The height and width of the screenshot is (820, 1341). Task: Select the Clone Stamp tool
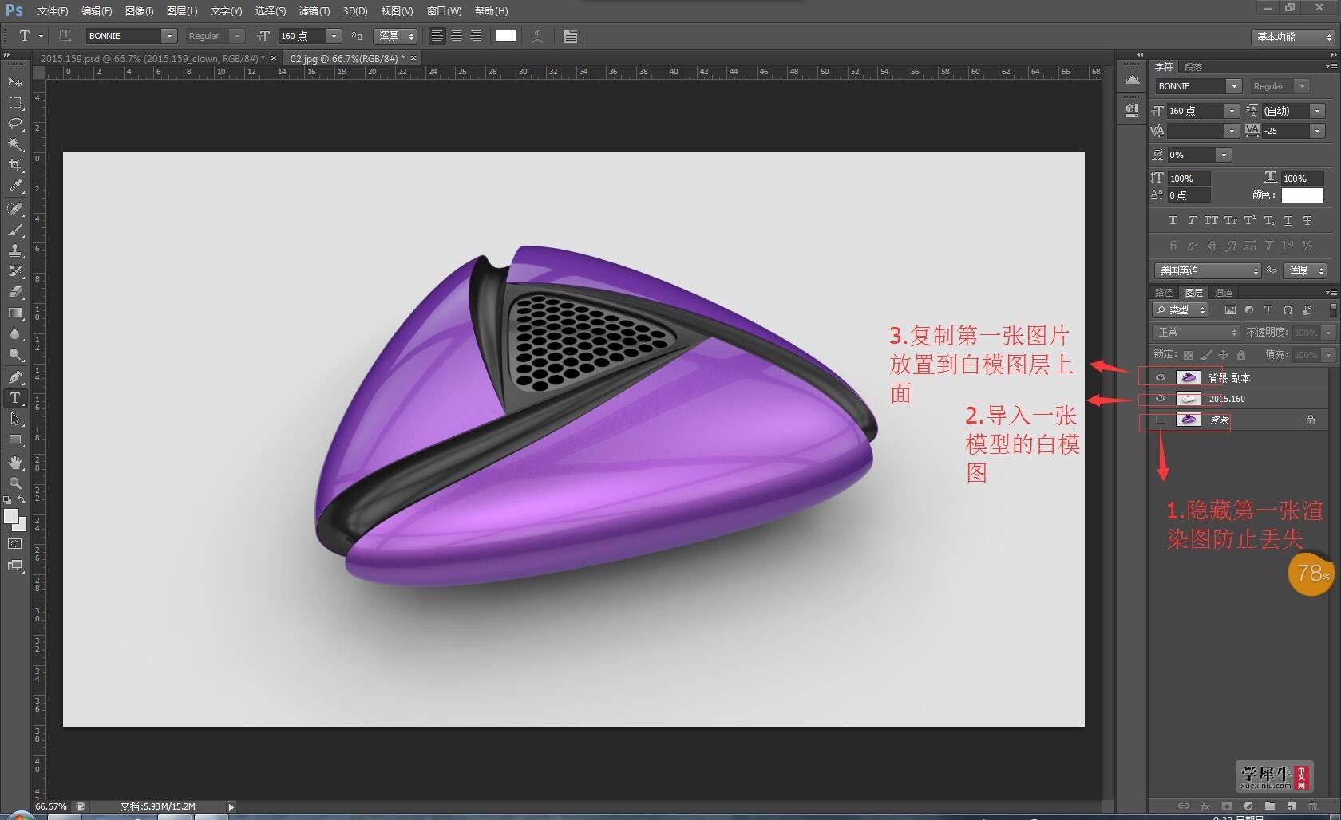[14, 250]
